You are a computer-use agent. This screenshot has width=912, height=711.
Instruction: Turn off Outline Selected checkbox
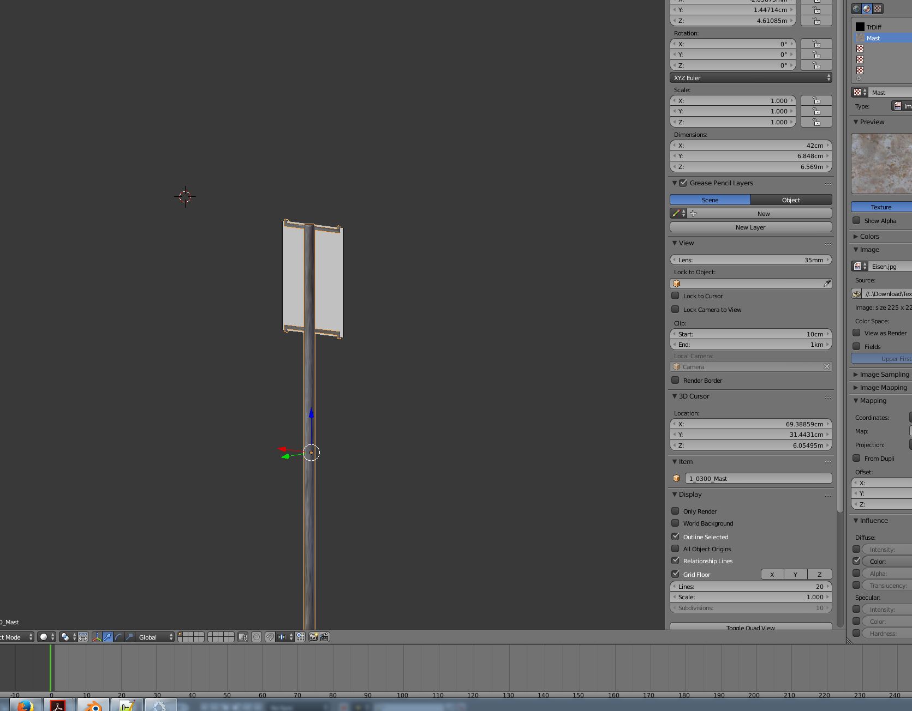click(676, 537)
